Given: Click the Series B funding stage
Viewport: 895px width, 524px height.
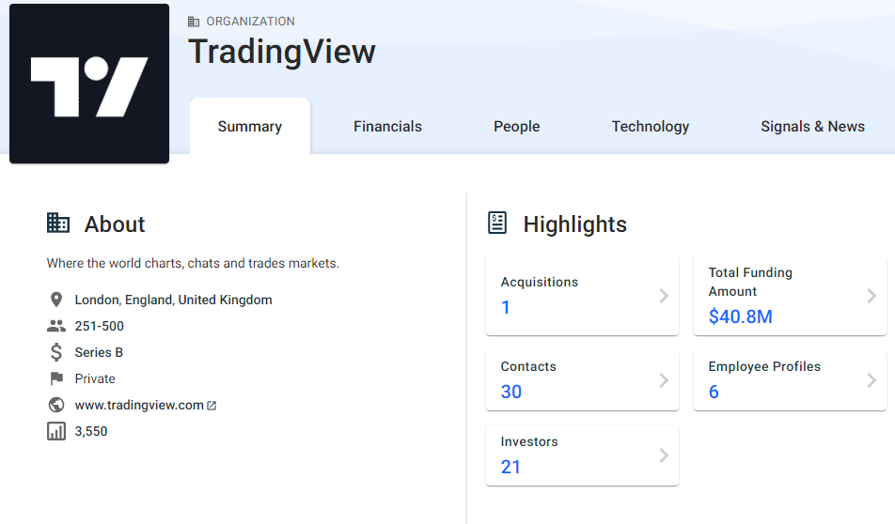Looking at the screenshot, I should [x=99, y=352].
